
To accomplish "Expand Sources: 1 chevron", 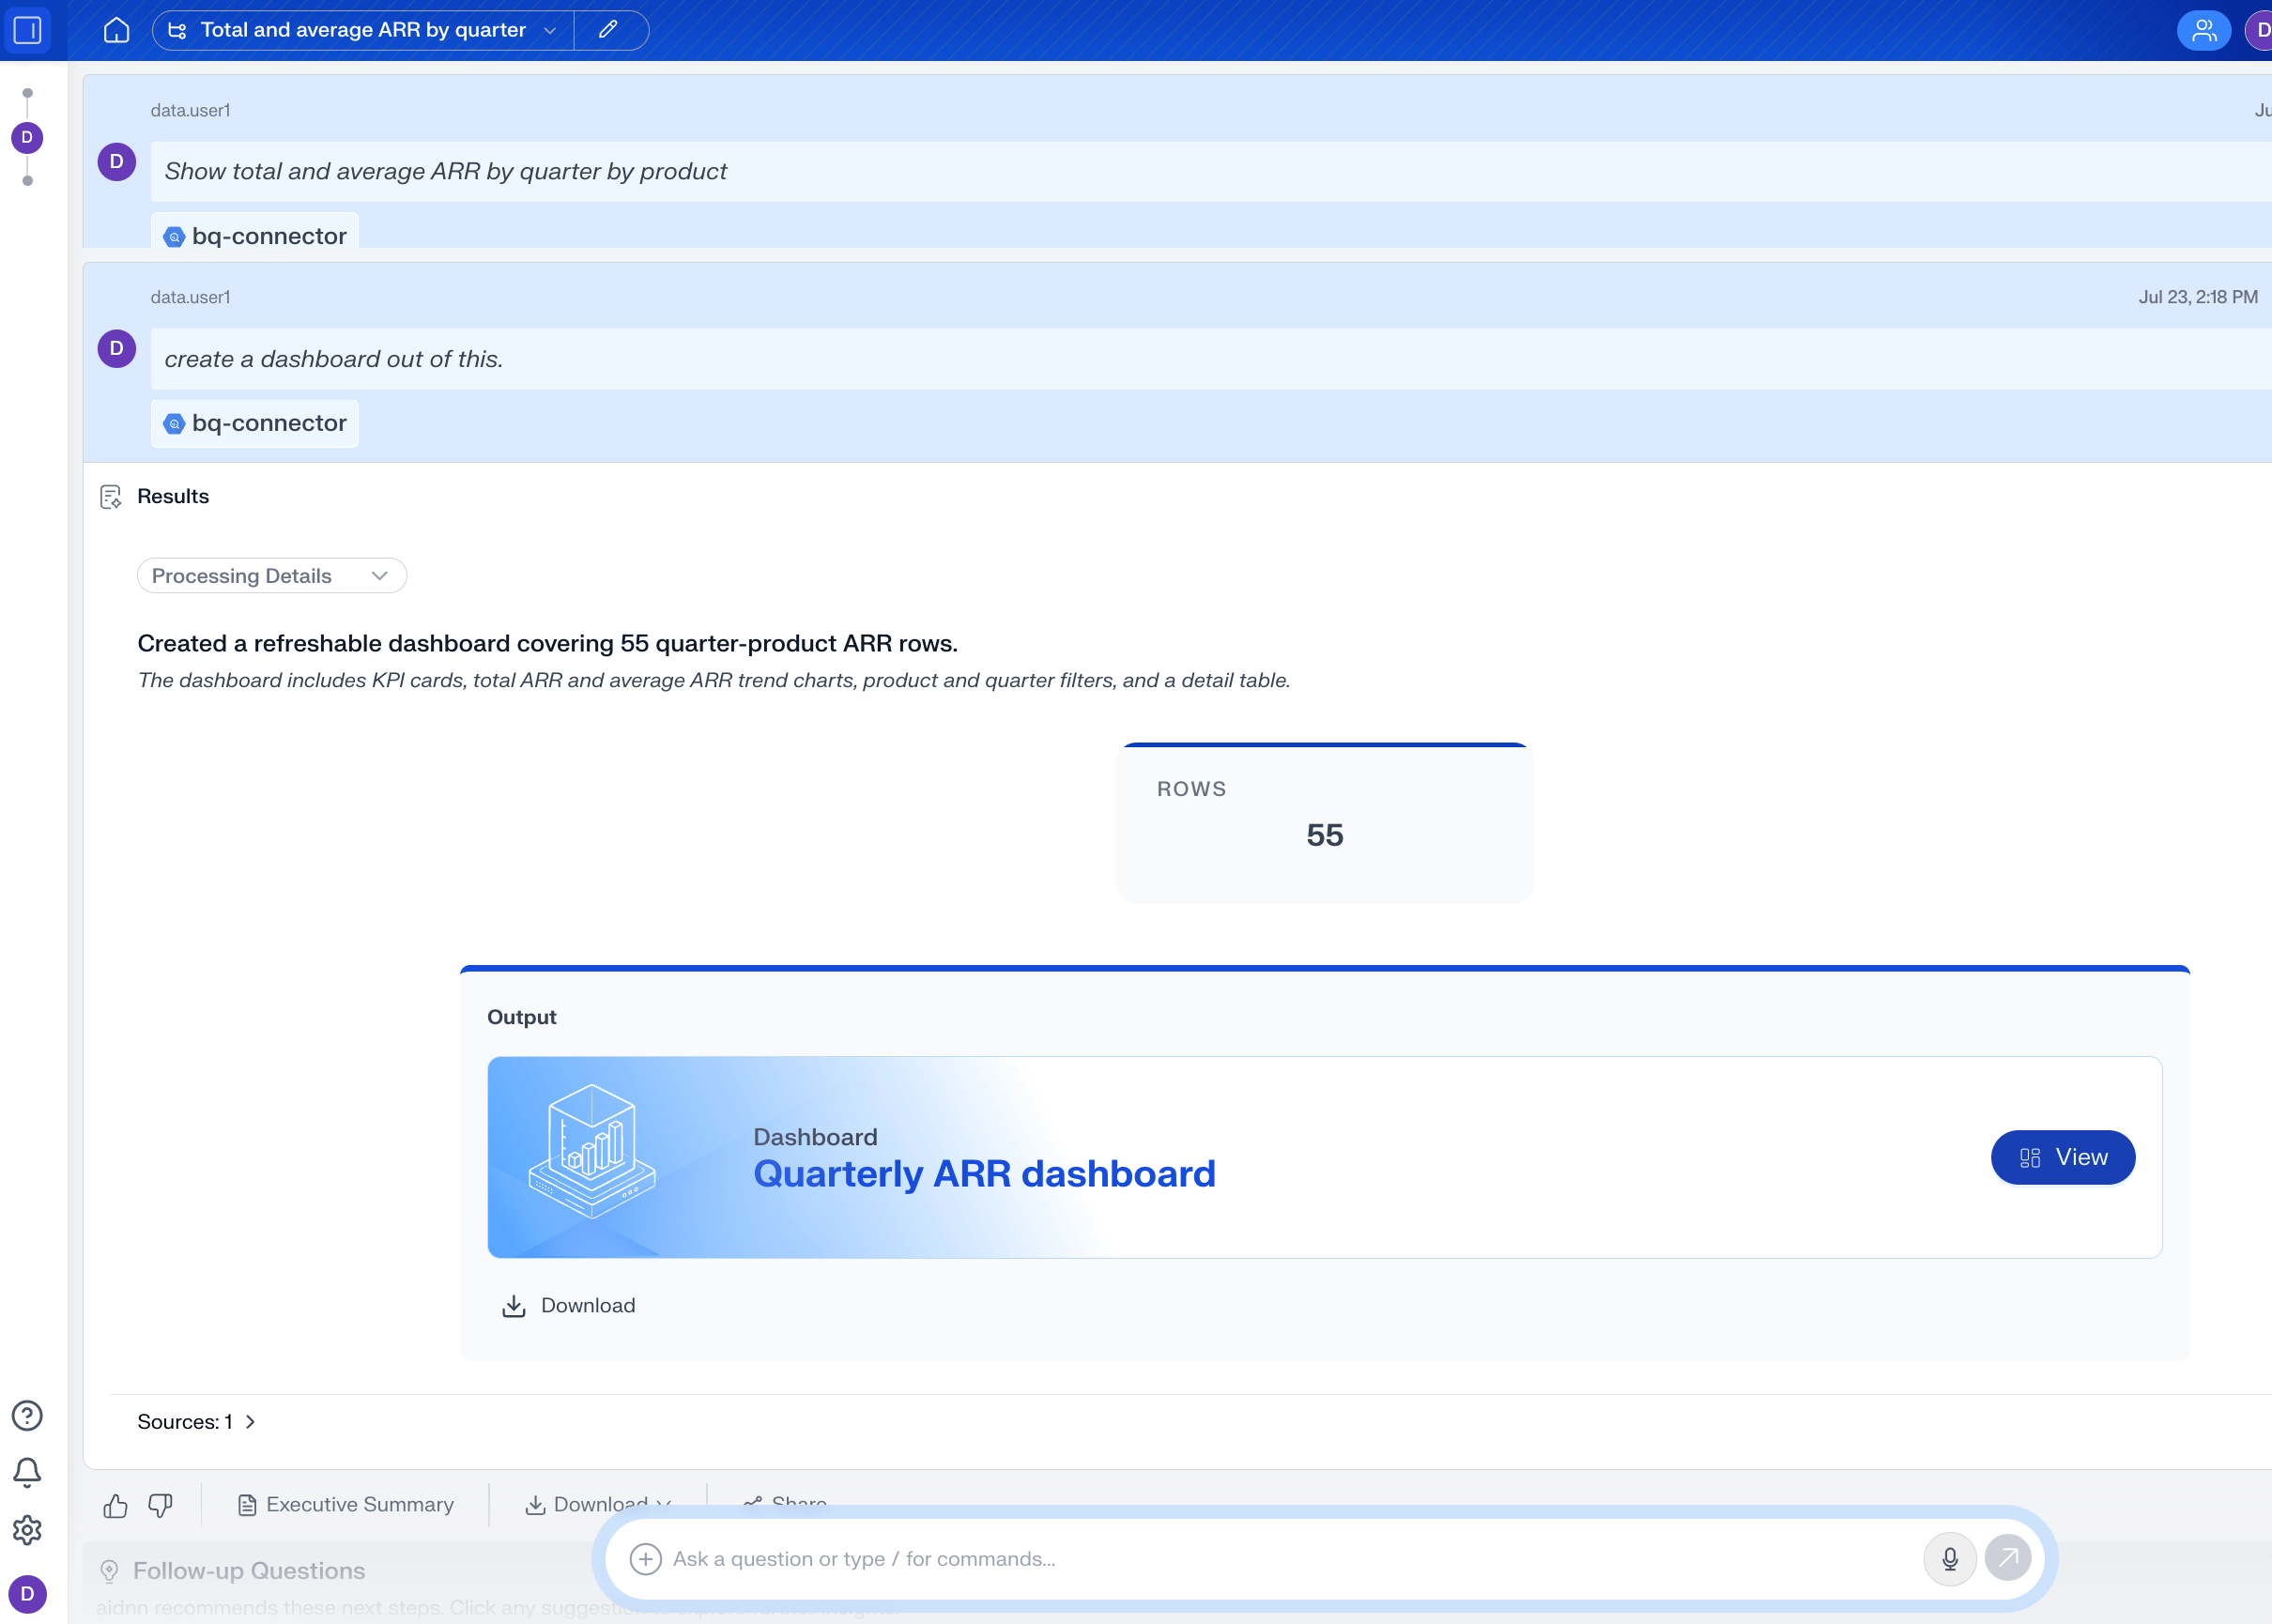I will point(250,1422).
